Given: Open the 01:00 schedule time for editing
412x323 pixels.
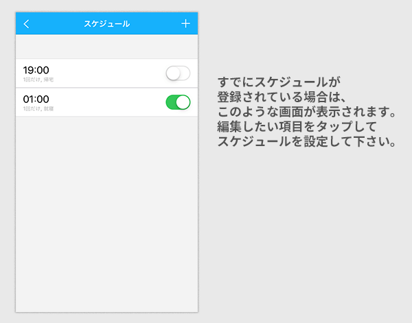Looking at the screenshot, I should 36,99.
